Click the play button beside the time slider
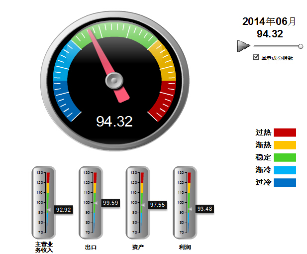Viewport: 307px width, 254px height. tap(243, 46)
